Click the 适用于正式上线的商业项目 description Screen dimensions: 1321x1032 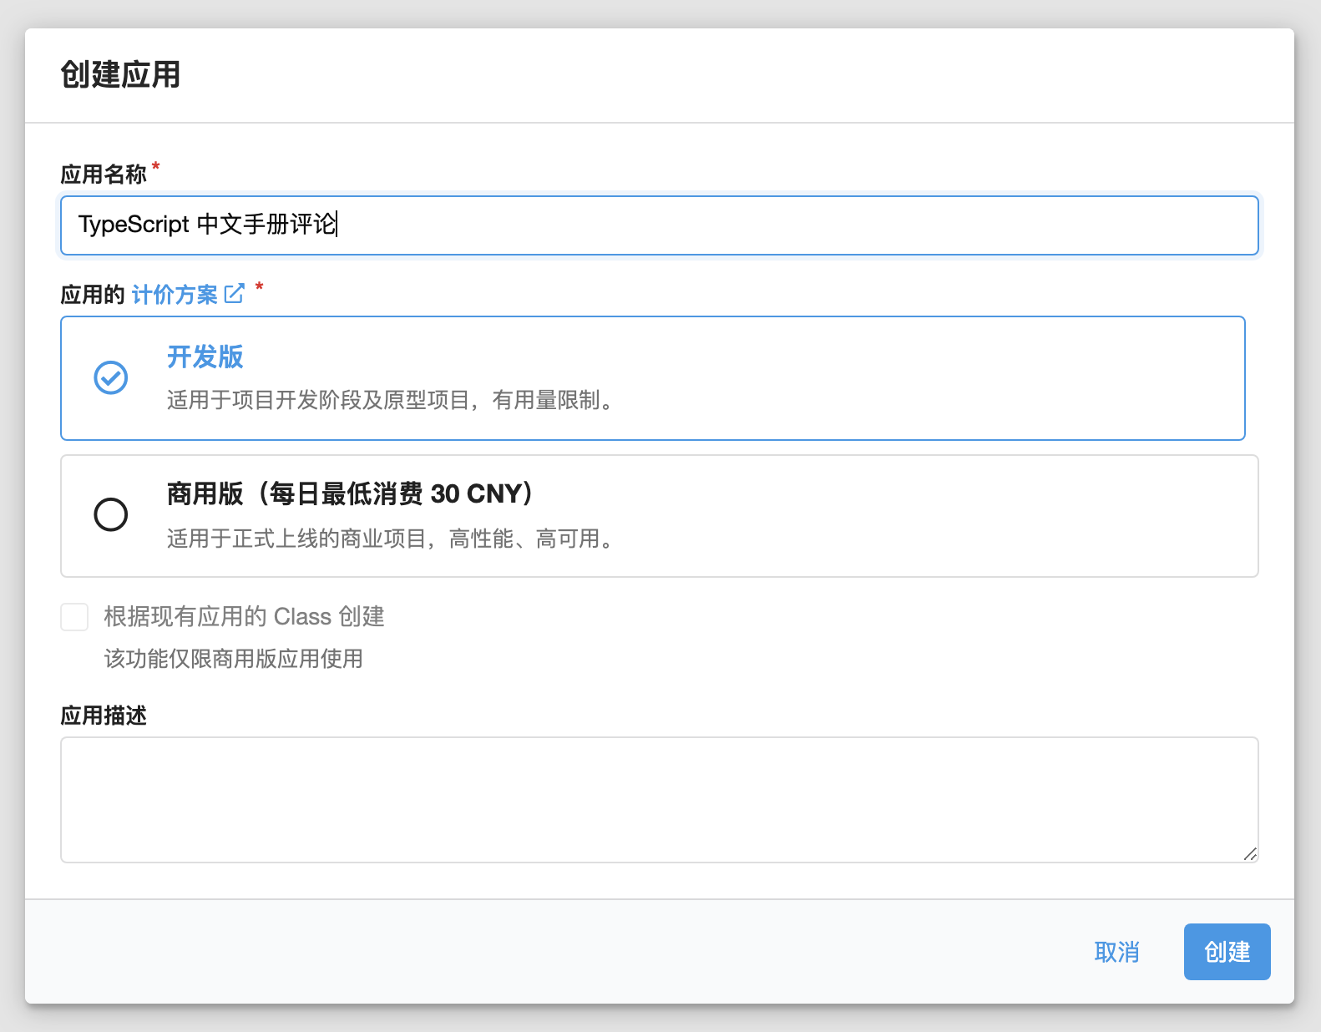[391, 539]
